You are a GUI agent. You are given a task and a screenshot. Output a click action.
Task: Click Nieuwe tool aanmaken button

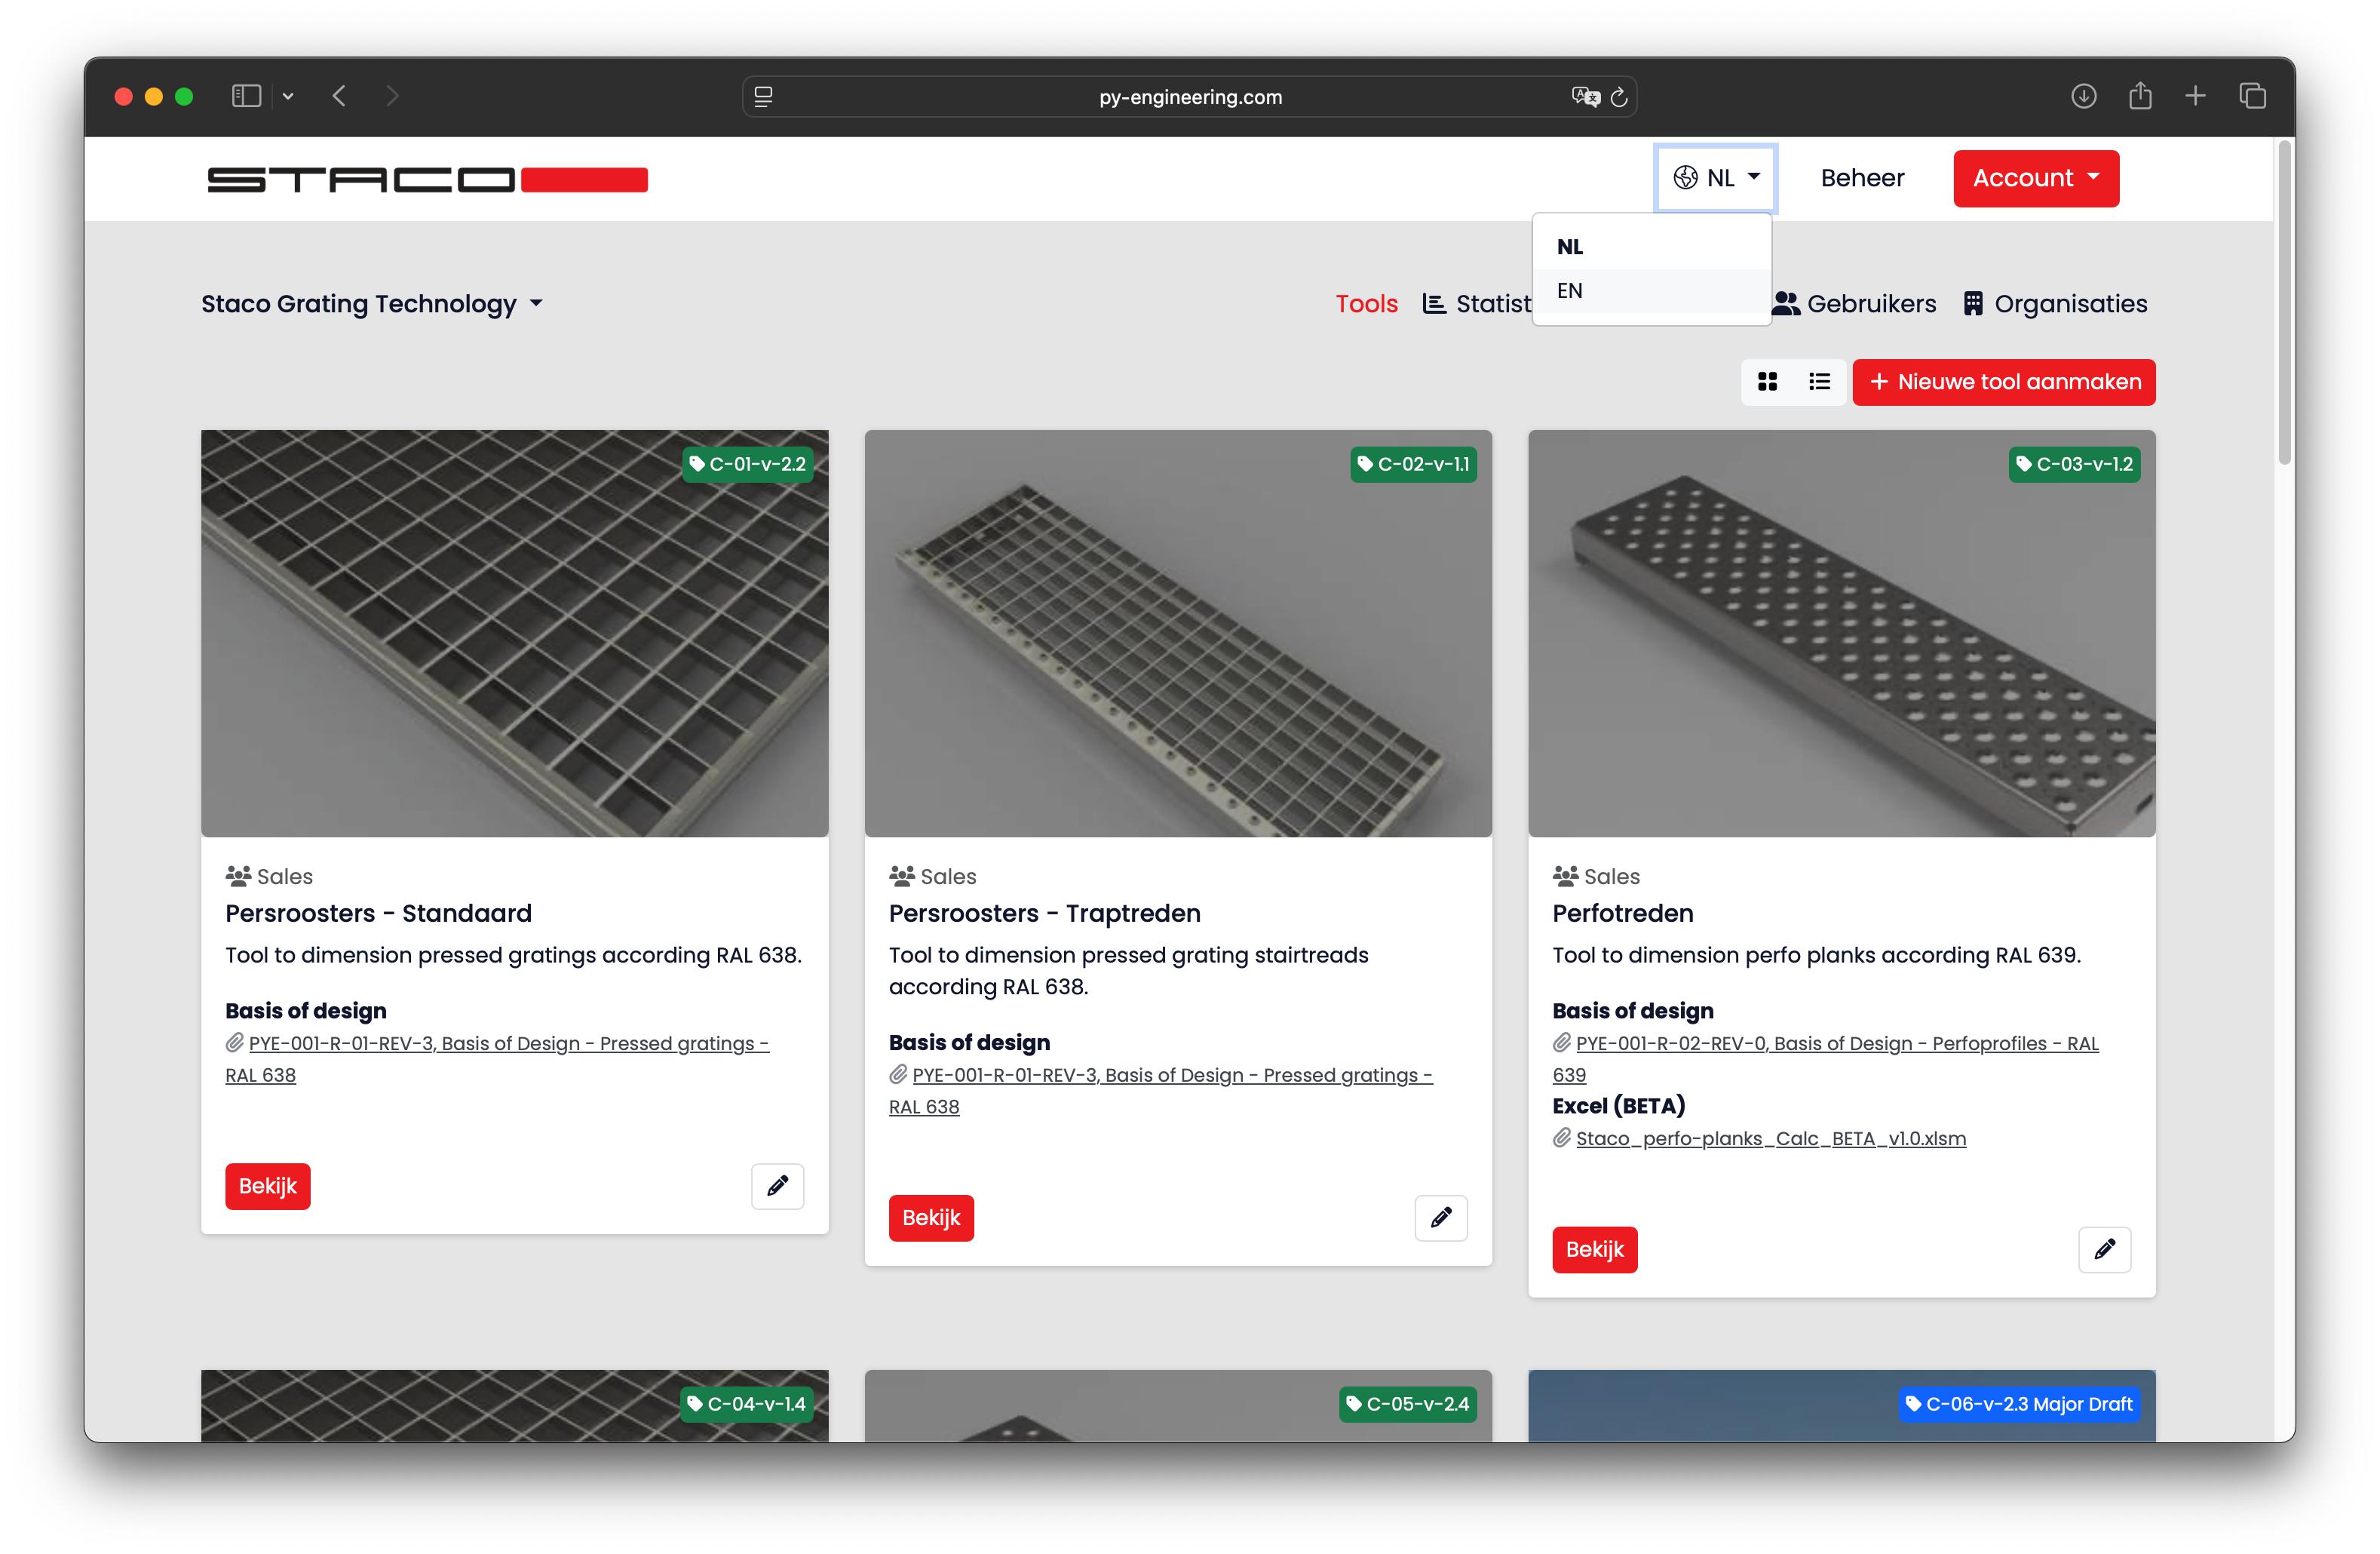coord(2004,382)
